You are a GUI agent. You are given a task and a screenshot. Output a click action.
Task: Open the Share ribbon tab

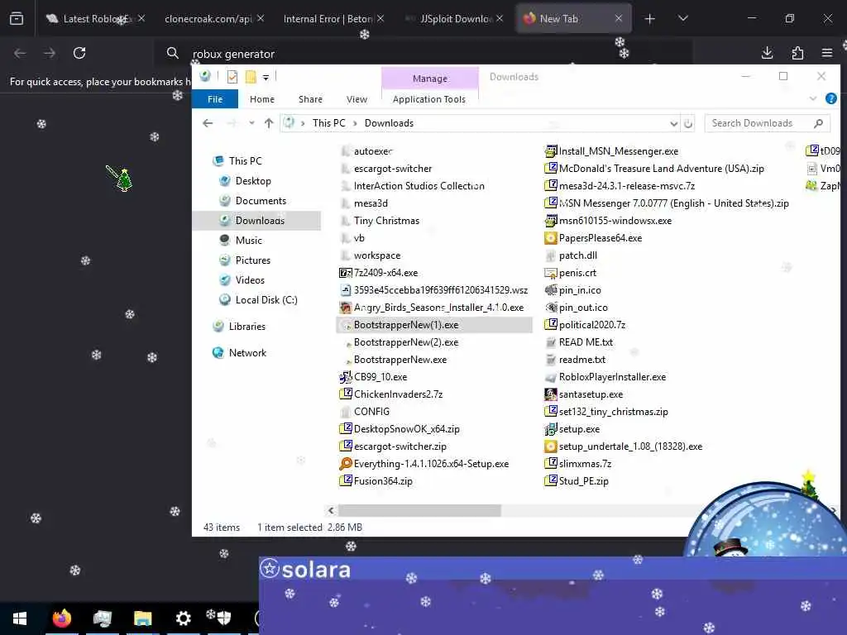click(x=310, y=99)
